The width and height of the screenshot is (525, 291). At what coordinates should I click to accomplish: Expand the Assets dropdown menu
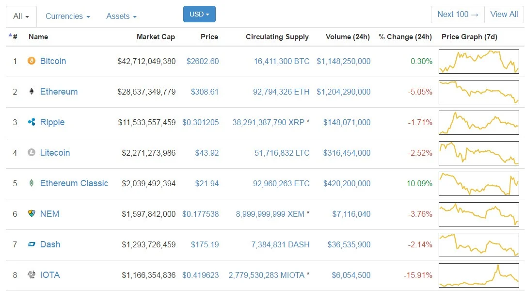tap(121, 16)
